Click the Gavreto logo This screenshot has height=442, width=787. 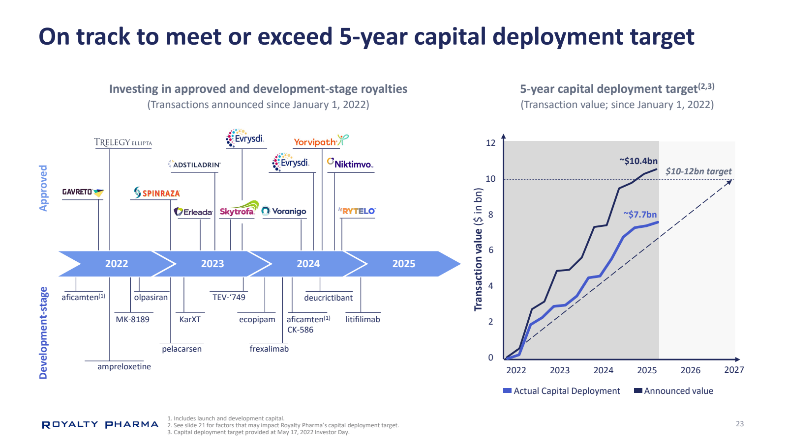[x=83, y=192]
